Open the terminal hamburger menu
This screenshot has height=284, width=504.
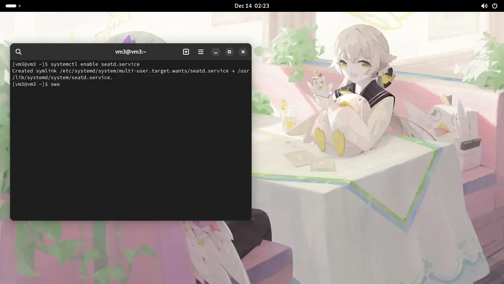point(201,52)
